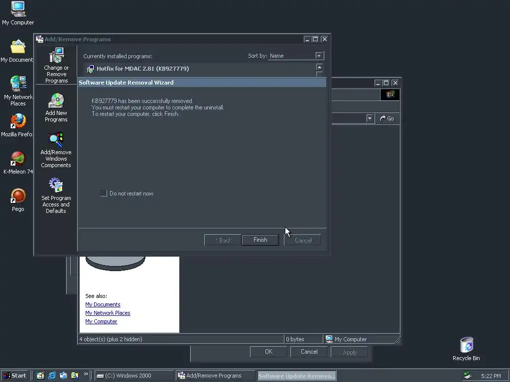Expand the Quick Launch overflow chevron
510x382 pixels.
pyautogui.click(x=86, y=374)
